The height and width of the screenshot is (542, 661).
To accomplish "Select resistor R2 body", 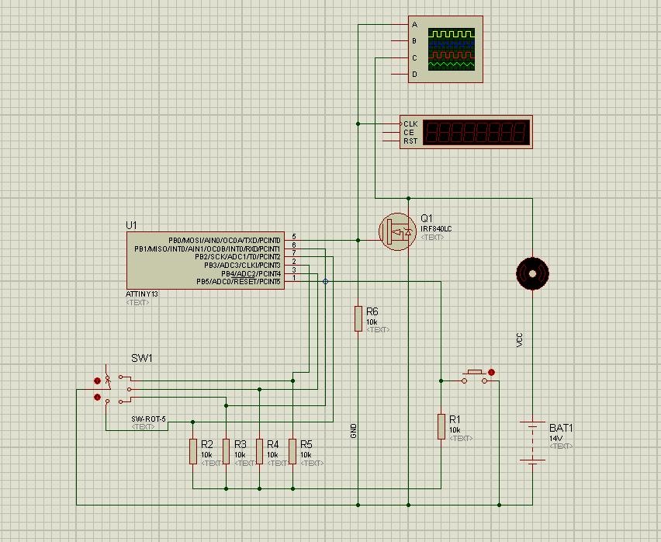I will [192, 451].
